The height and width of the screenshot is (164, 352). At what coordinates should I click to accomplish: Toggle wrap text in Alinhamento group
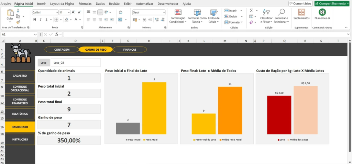[120, 12]
